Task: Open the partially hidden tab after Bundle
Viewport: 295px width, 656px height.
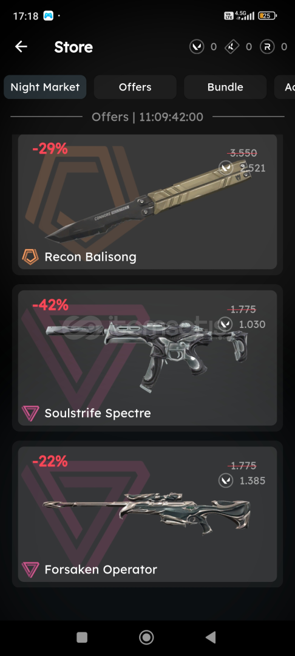Action: point(285,87)
